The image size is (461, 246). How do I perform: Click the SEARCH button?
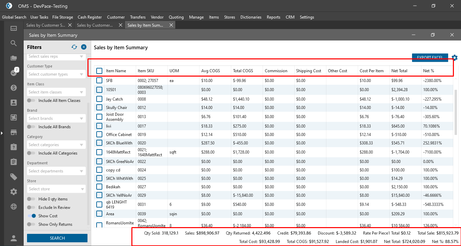click(x=57, y=238)
